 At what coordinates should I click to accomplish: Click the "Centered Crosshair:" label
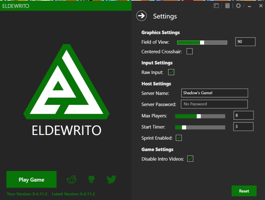point(162,52)
